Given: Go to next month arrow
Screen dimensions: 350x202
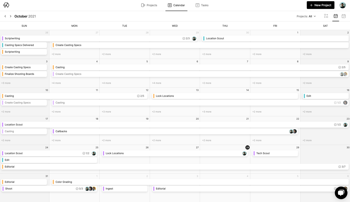Looking at the screenshot, I should (x=11, y=16).
